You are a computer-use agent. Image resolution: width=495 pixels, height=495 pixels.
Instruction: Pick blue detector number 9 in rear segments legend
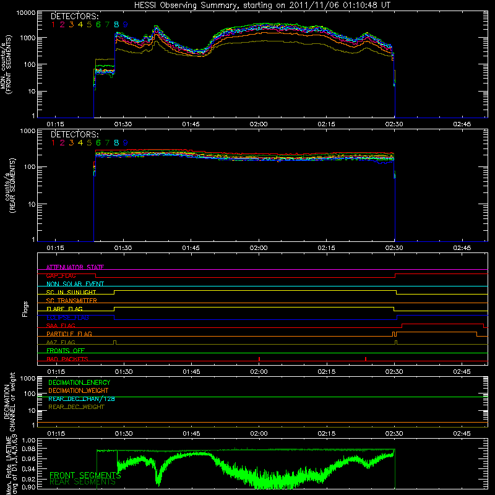tap(126, 143)
